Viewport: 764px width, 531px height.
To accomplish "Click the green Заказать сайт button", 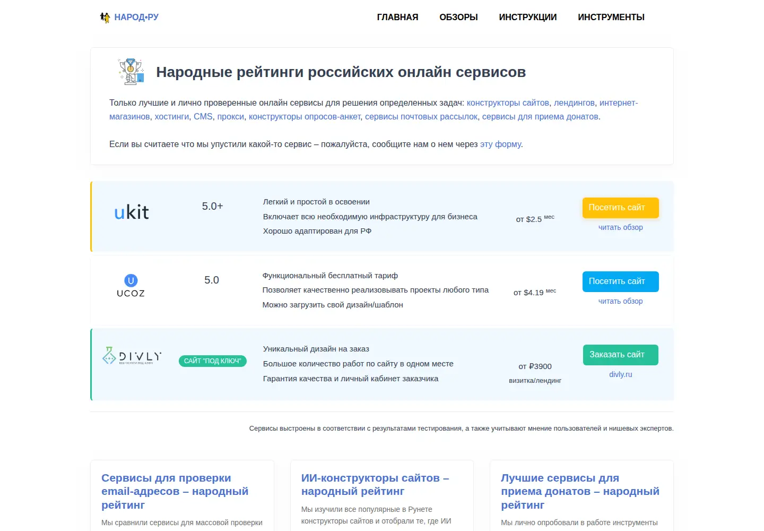I will [x=621, y=355].
